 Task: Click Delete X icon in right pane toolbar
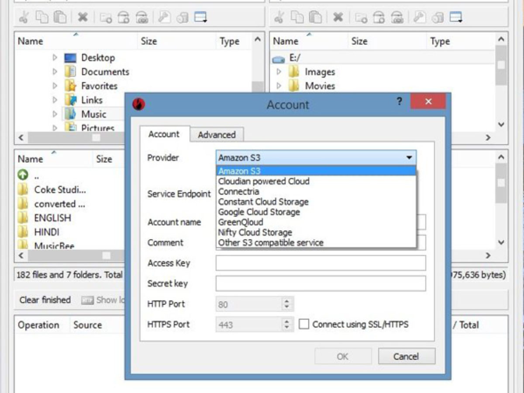coord(338,17)
